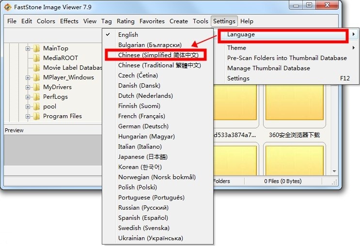Open the Settings menu
Image resolution: width=360 pixels, height=246 pixels.
tap(224, 21)
